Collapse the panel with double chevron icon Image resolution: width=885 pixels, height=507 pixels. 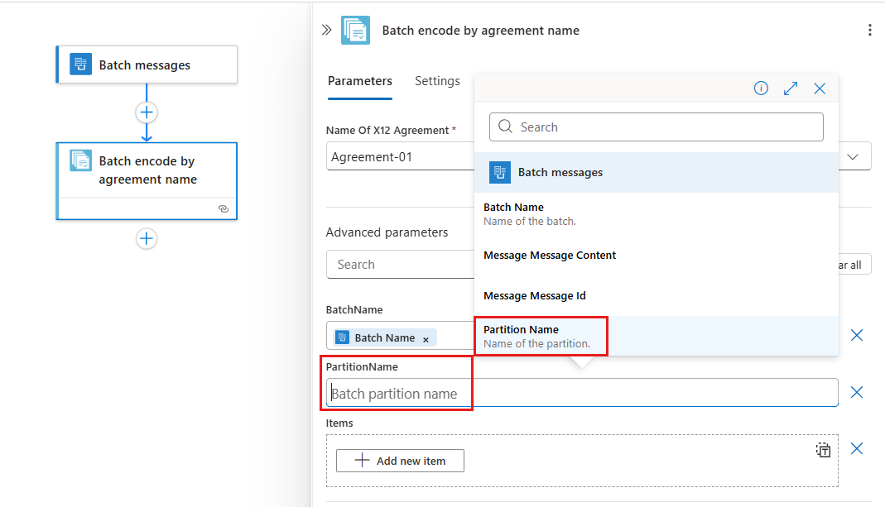[326, 31]
